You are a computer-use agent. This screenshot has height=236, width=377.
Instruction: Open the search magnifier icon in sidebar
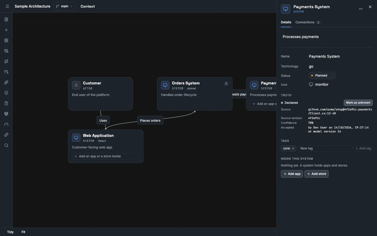6,145
